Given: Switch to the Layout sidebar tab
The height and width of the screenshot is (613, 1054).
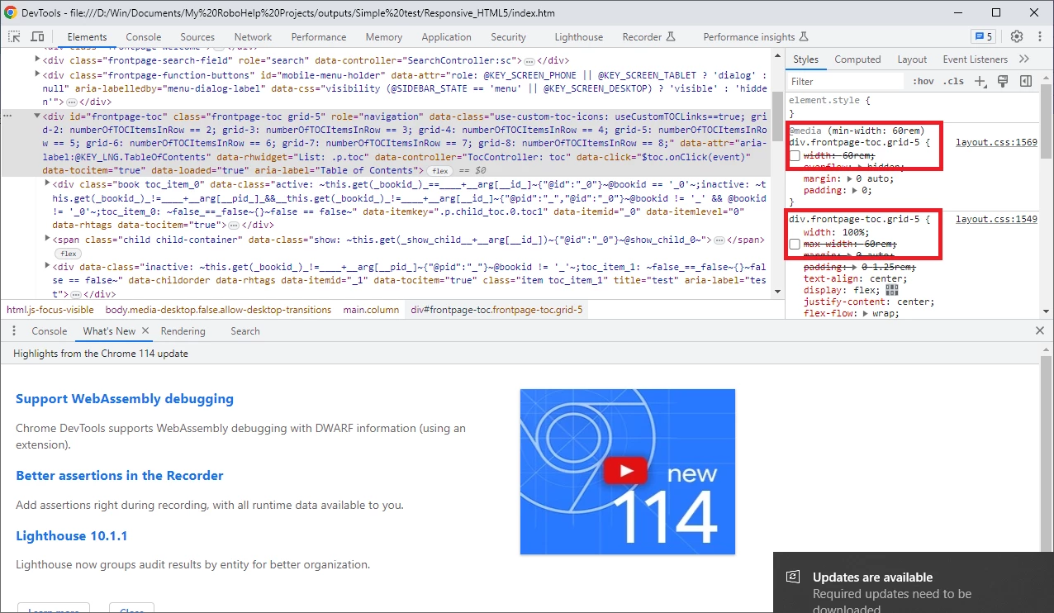Looking at the screenshot, I should [912, 59].
